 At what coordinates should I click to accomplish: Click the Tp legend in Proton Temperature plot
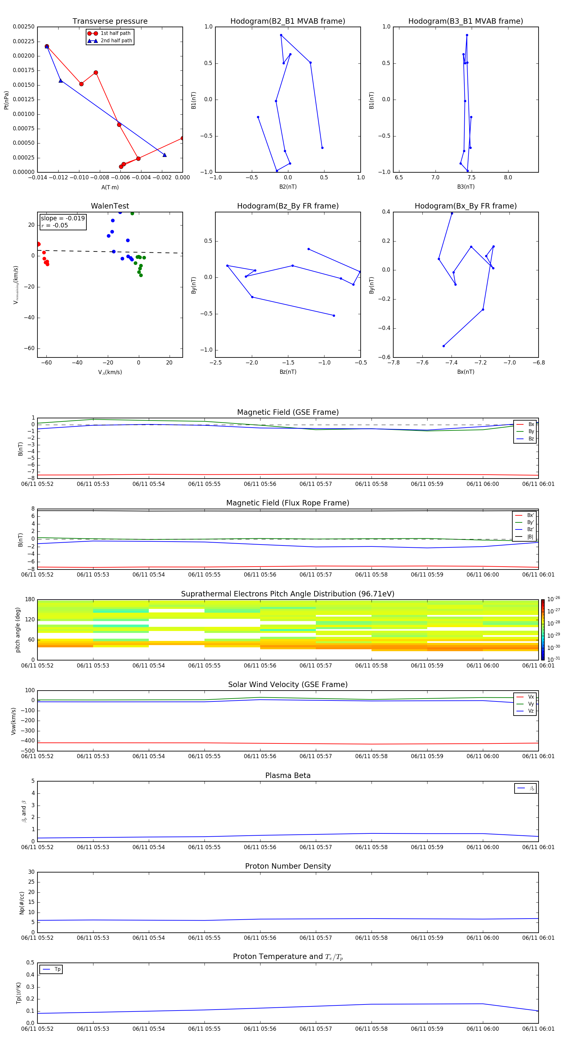tap(51, 969)
